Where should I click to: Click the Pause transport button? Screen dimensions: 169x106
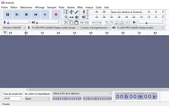(8, 14)
